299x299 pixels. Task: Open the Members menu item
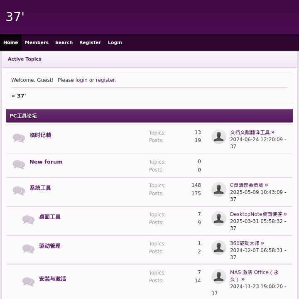tap(37, 42)
